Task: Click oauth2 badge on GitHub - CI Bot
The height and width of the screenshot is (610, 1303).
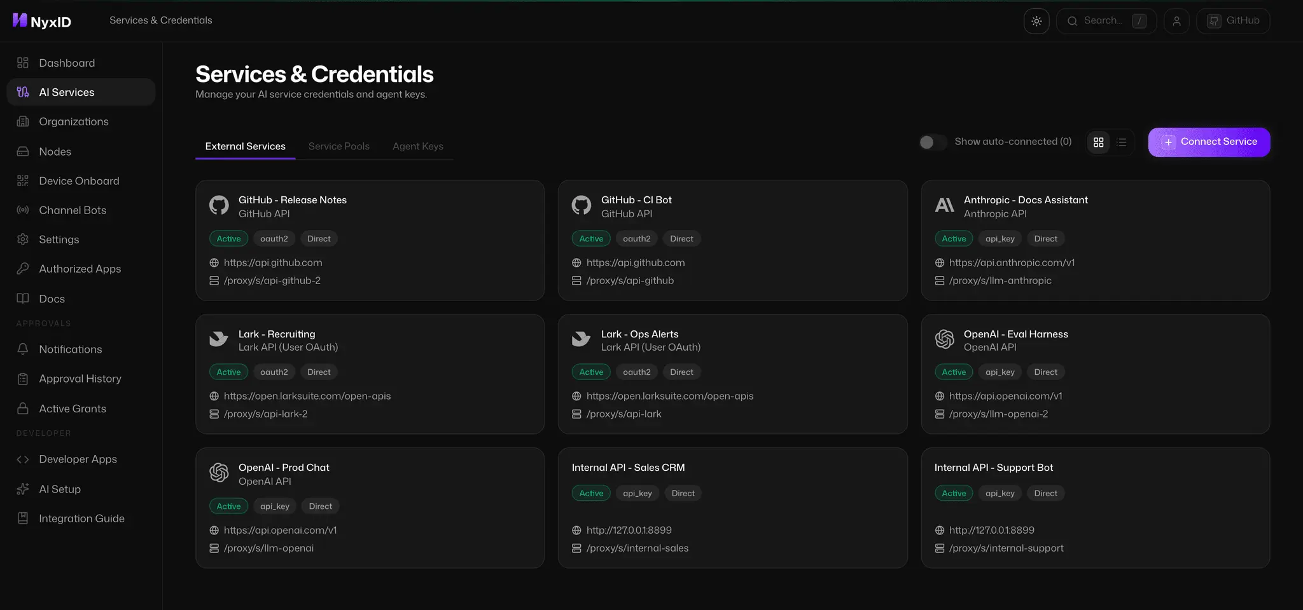Action: coord(636,238)
